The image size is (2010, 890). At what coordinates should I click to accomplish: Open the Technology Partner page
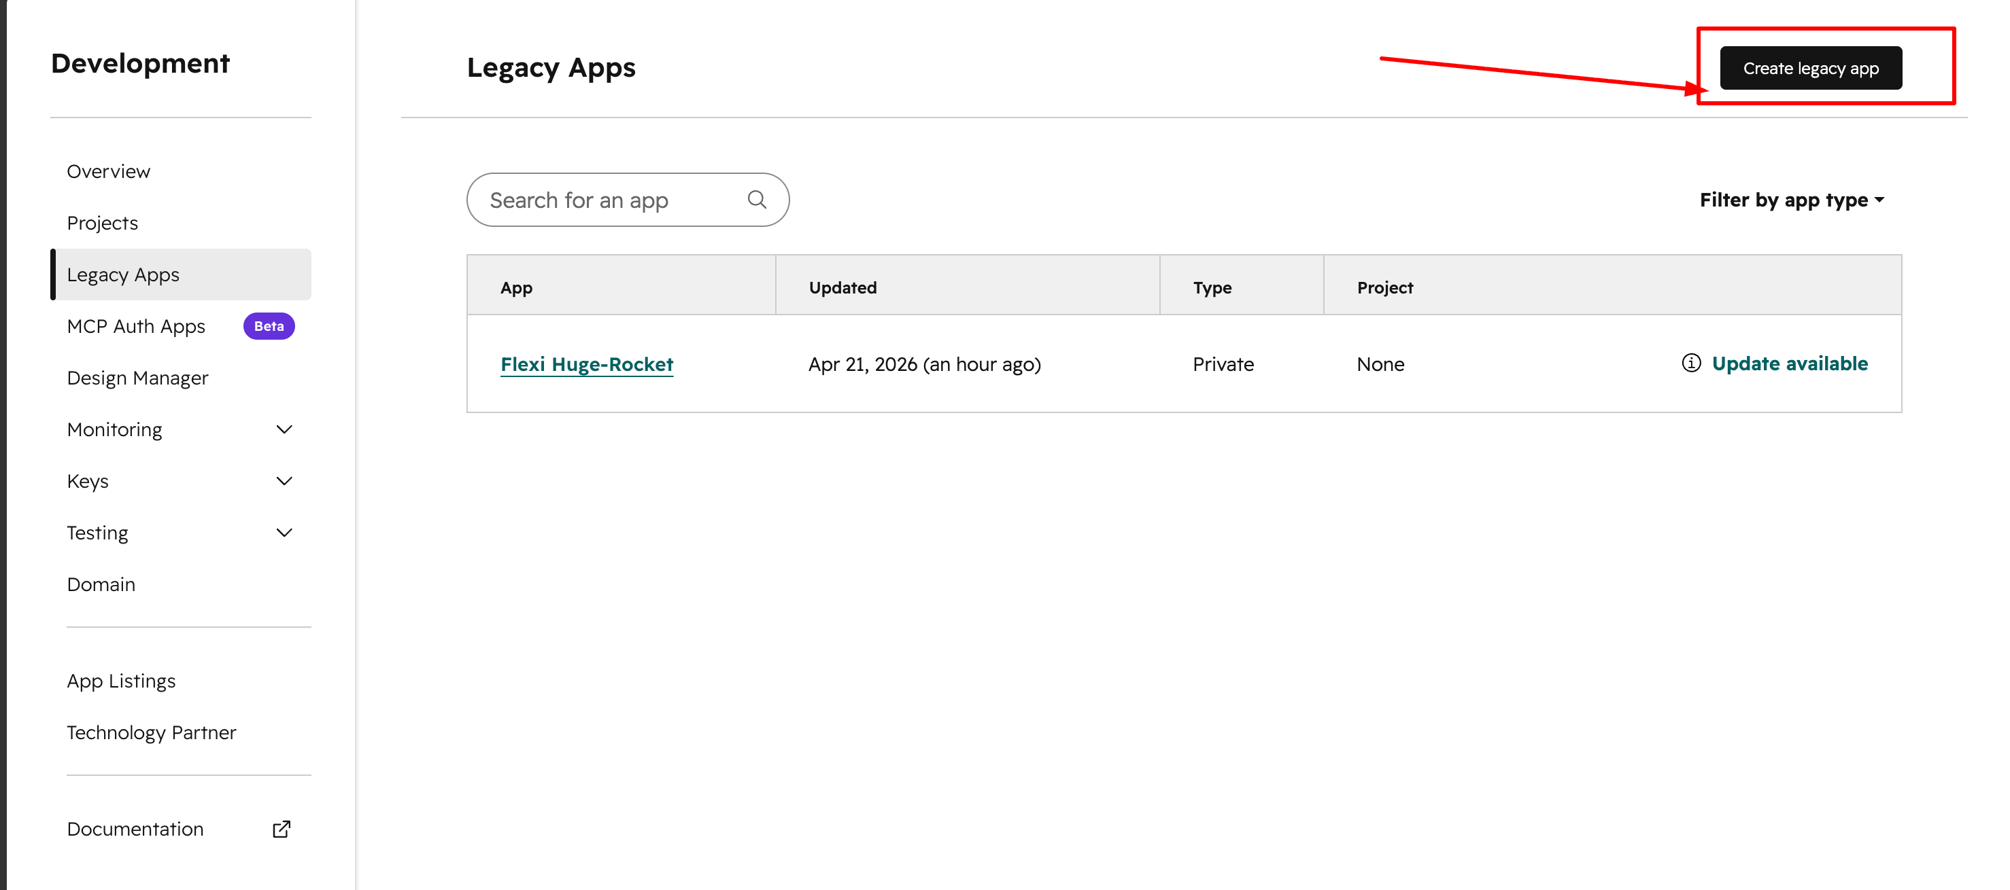[x=152, y=732]
